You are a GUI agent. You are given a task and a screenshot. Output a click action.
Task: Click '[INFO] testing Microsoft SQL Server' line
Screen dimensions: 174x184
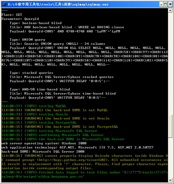pos(49,131)
